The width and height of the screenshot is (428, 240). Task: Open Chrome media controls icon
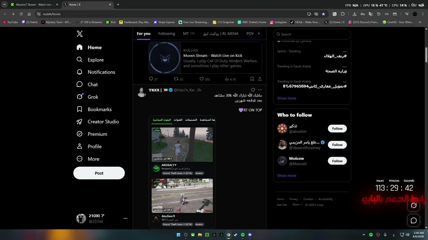(x=407, y=14)
